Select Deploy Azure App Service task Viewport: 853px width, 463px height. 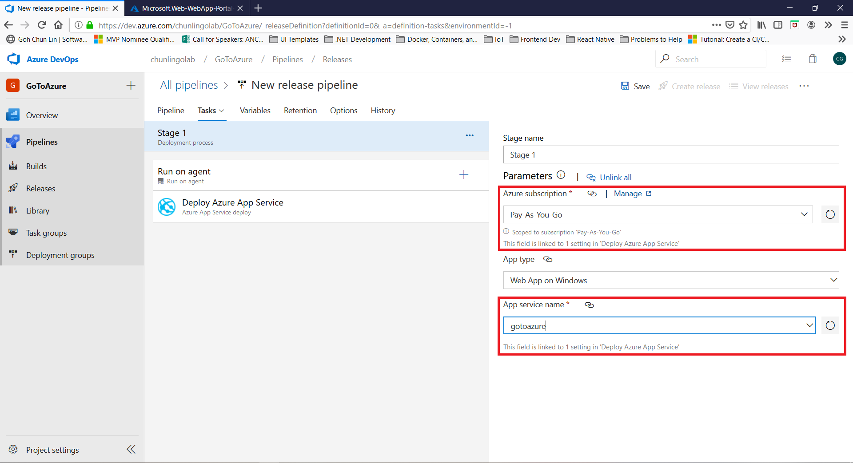(321, 206)
